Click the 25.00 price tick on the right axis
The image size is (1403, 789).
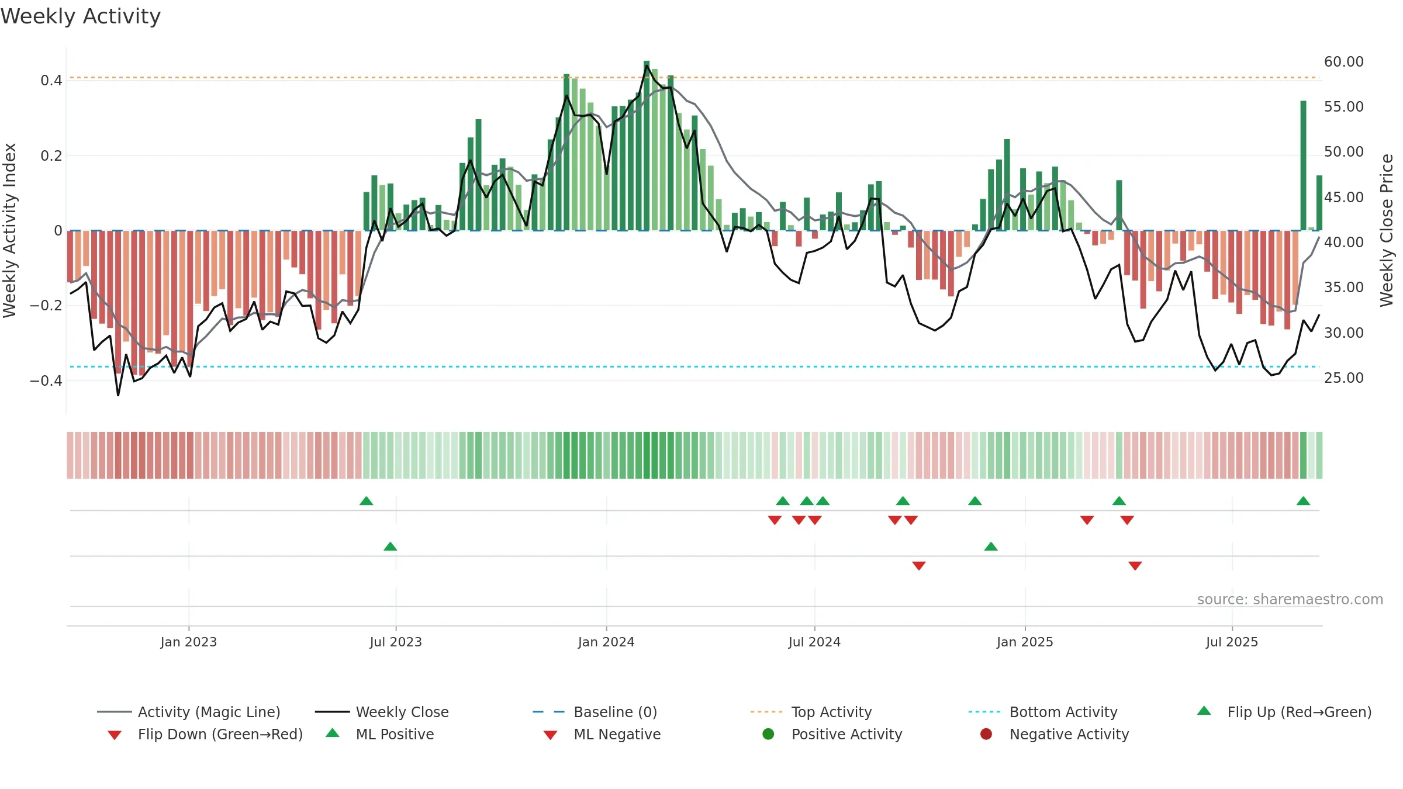click(x=1343, y=378)
